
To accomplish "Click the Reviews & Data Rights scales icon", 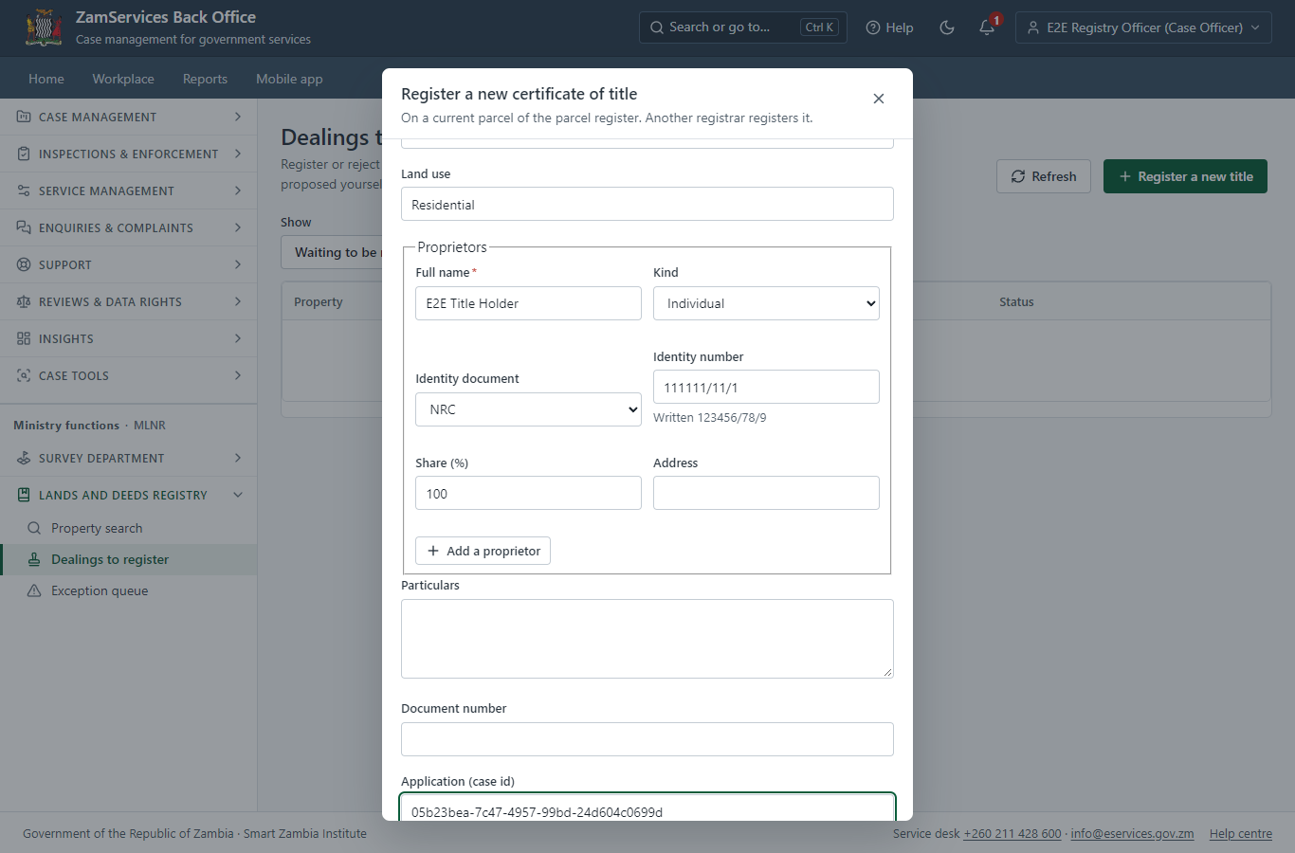I will click(24, 301).
